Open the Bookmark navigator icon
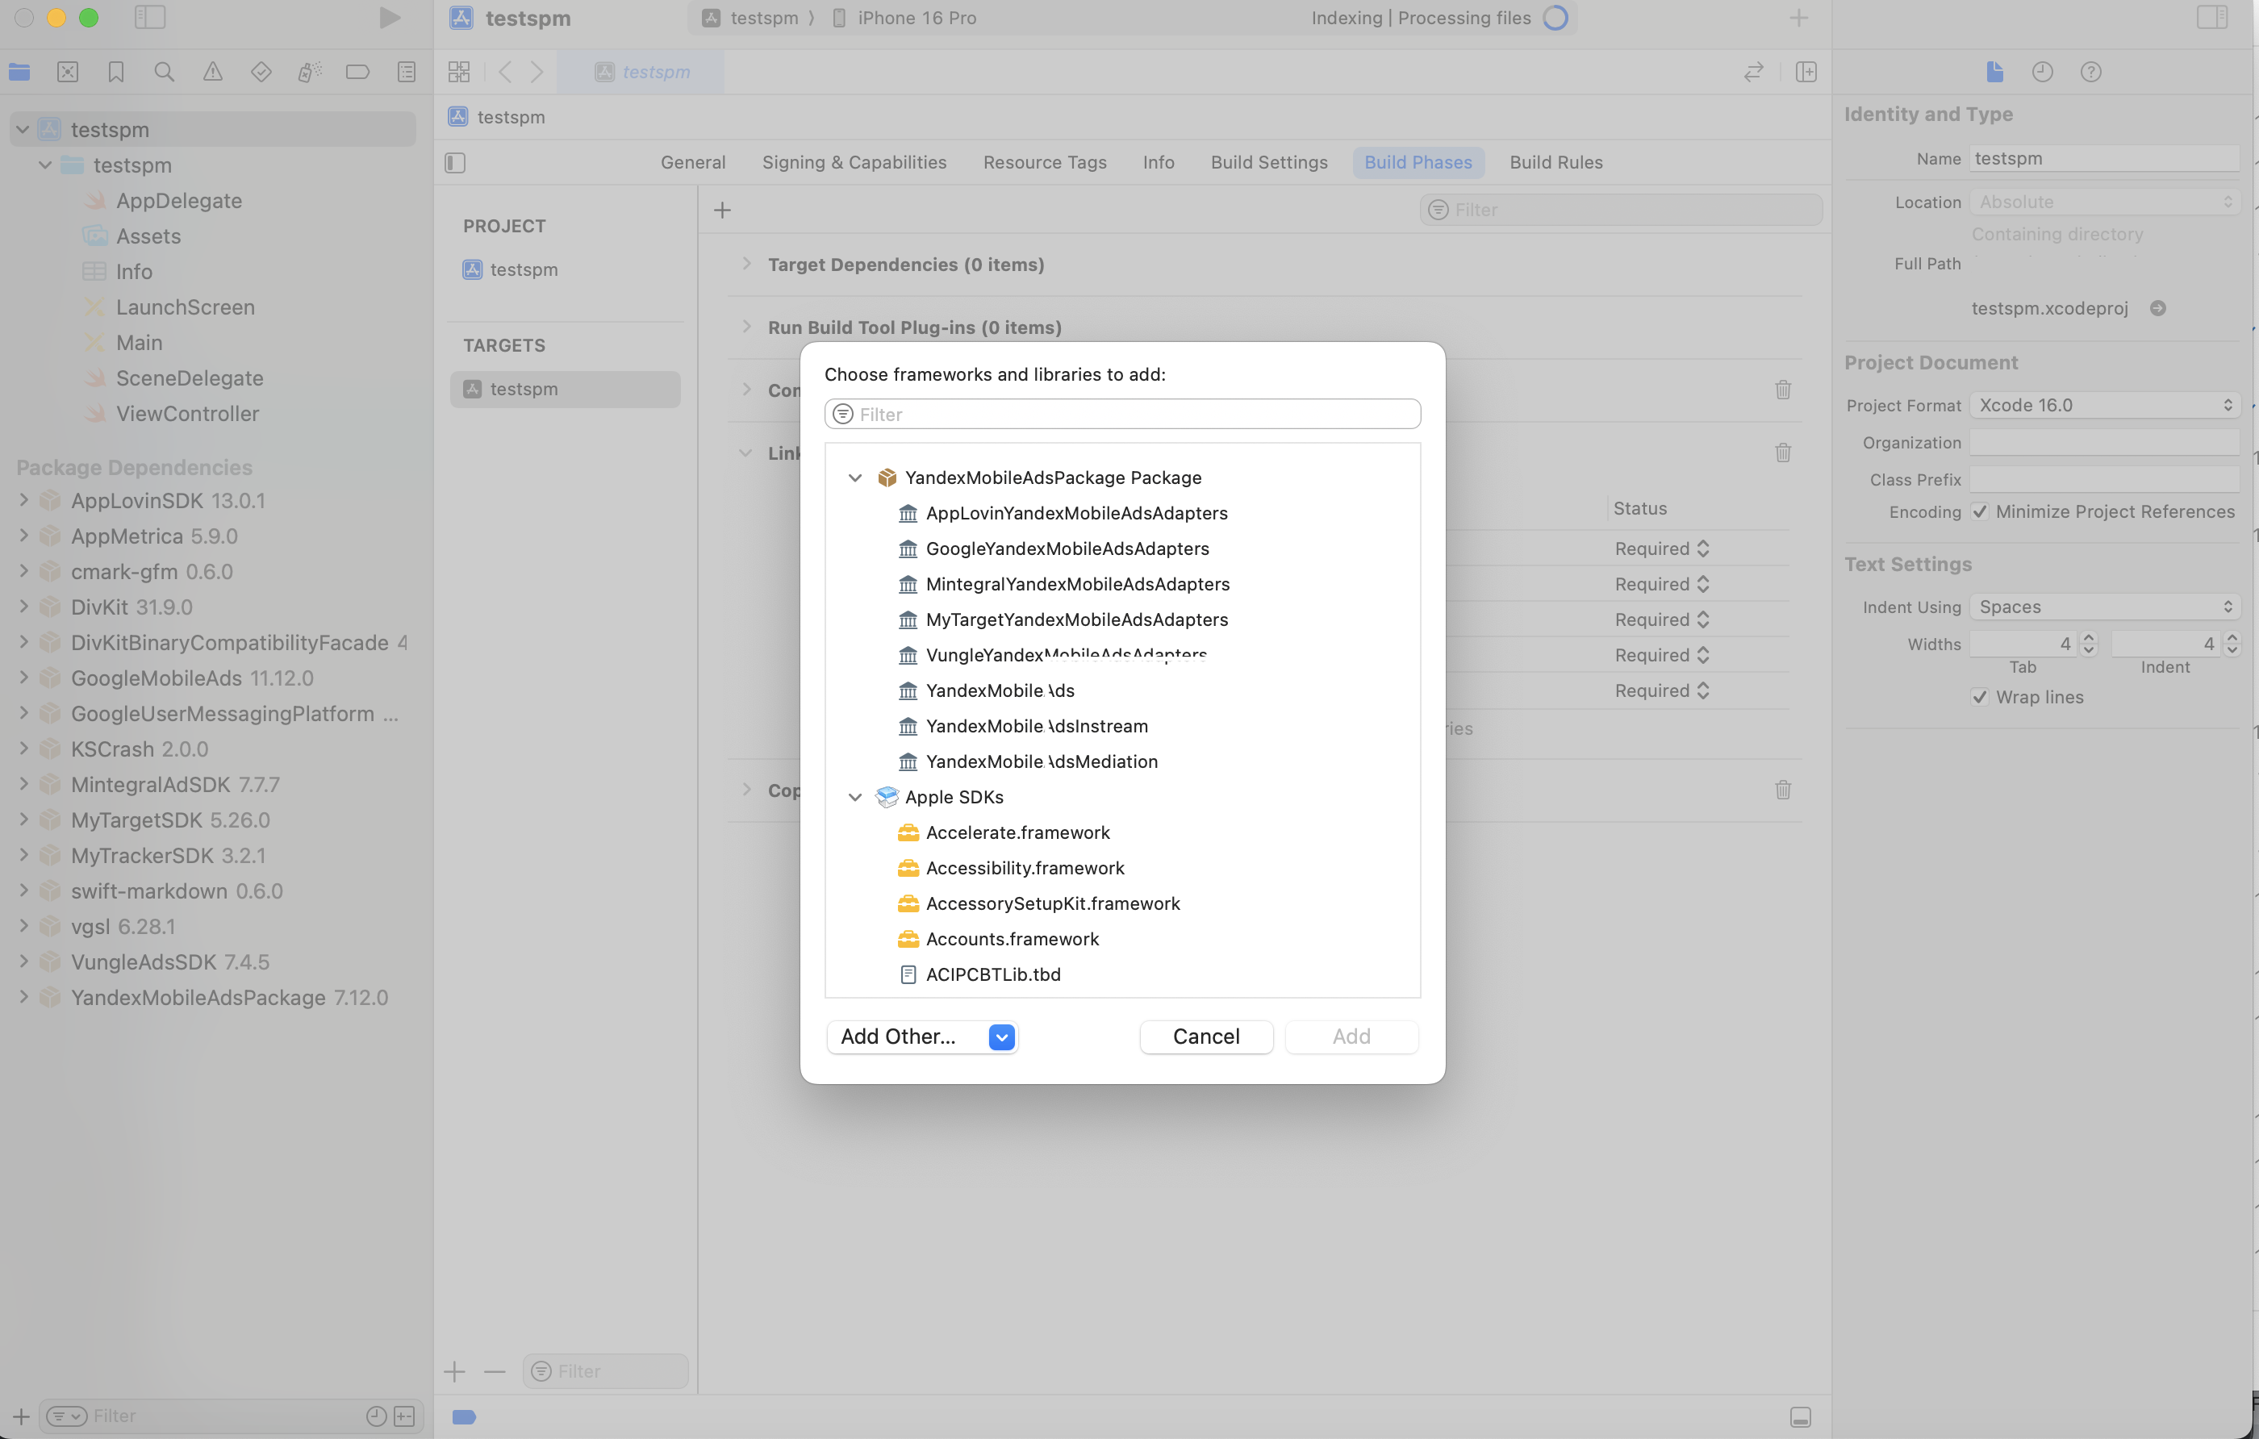The image size is (2259, 1439). tap(115, 73)
